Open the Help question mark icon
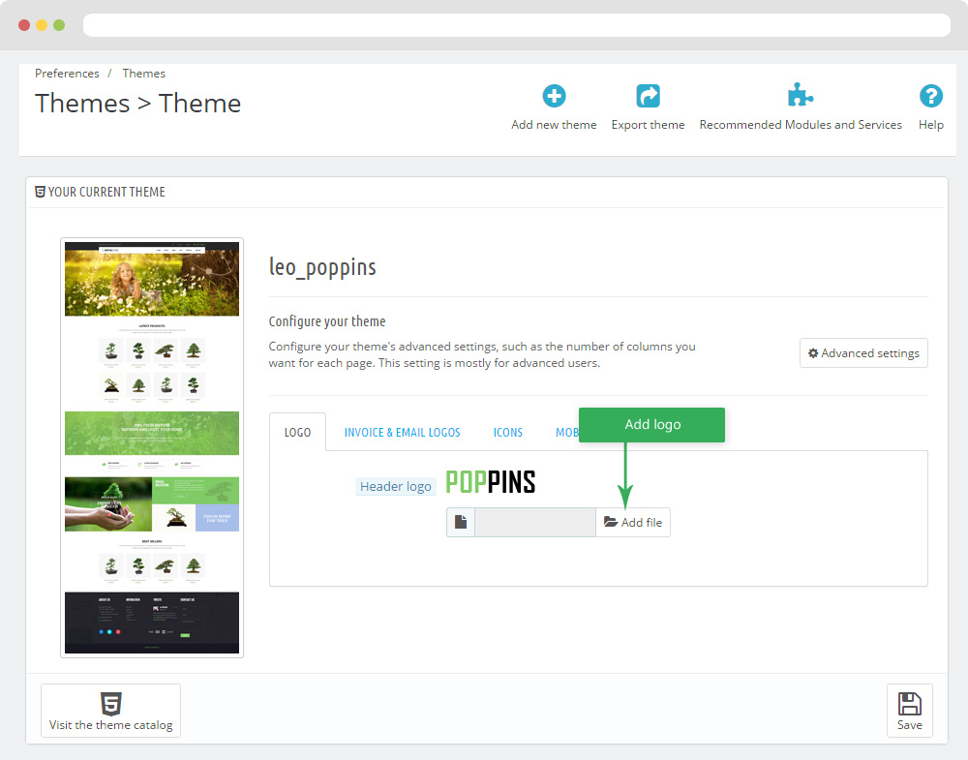Viewport: 968px width, 760px height. coord(930,96)
